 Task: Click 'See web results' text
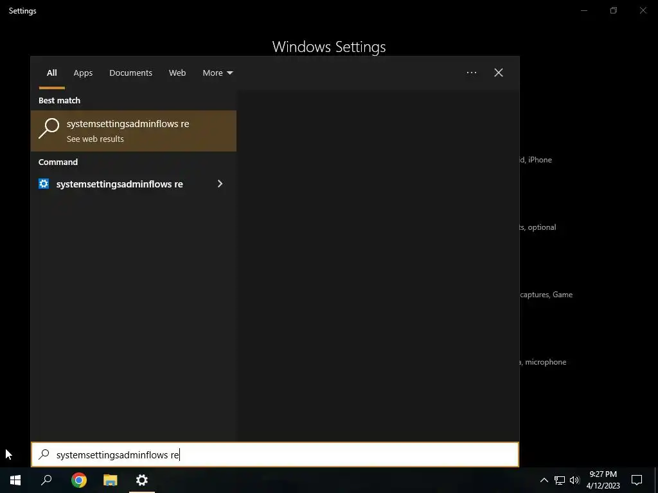coord(95,139)
